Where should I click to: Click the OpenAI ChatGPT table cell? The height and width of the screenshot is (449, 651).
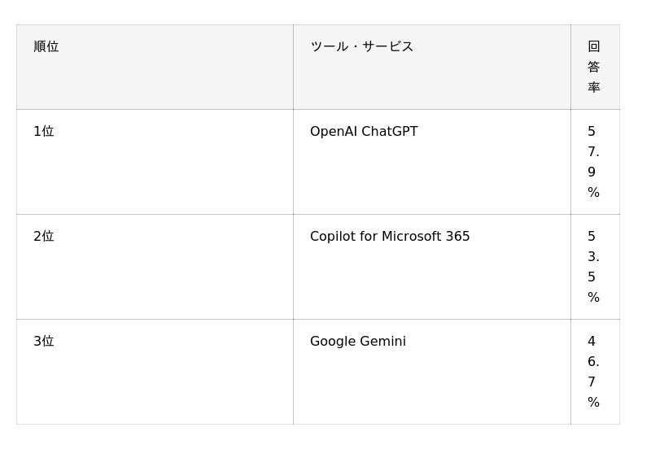pyautogui.click(x=364, y=132)
